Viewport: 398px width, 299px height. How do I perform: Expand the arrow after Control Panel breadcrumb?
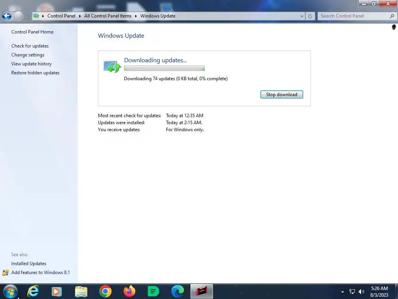(x=80, y=16)
